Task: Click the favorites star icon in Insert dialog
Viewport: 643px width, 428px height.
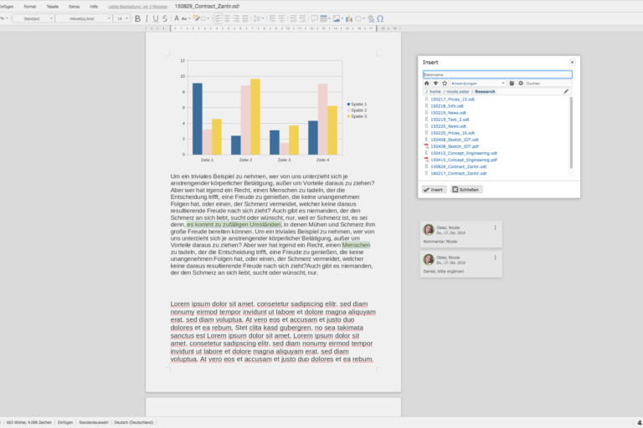Action: 444,84
